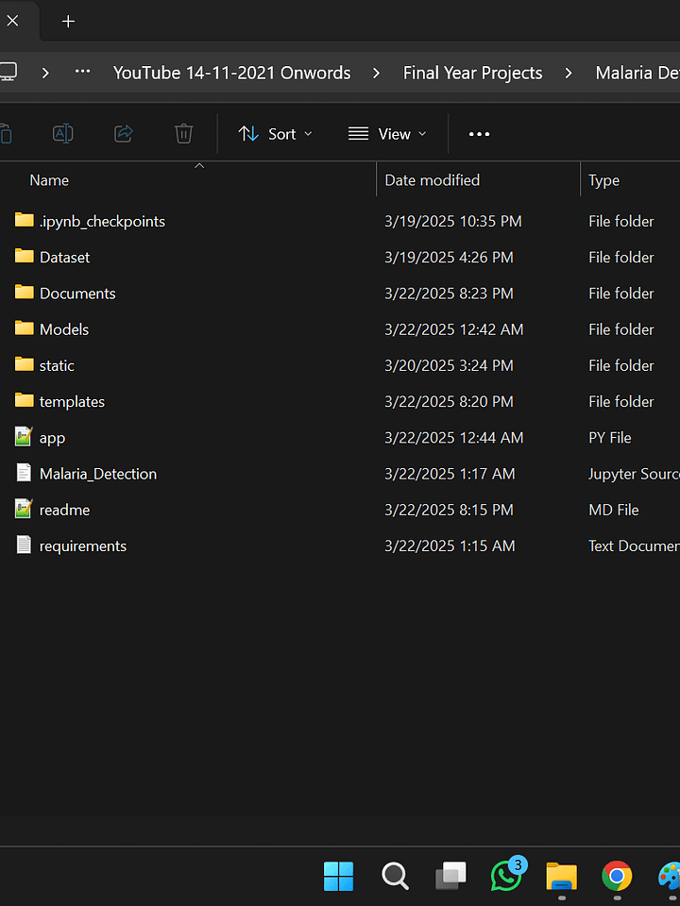Launch WhatsApp from the taskbar
The image size is (680, 906).
(x=508, y=874)
